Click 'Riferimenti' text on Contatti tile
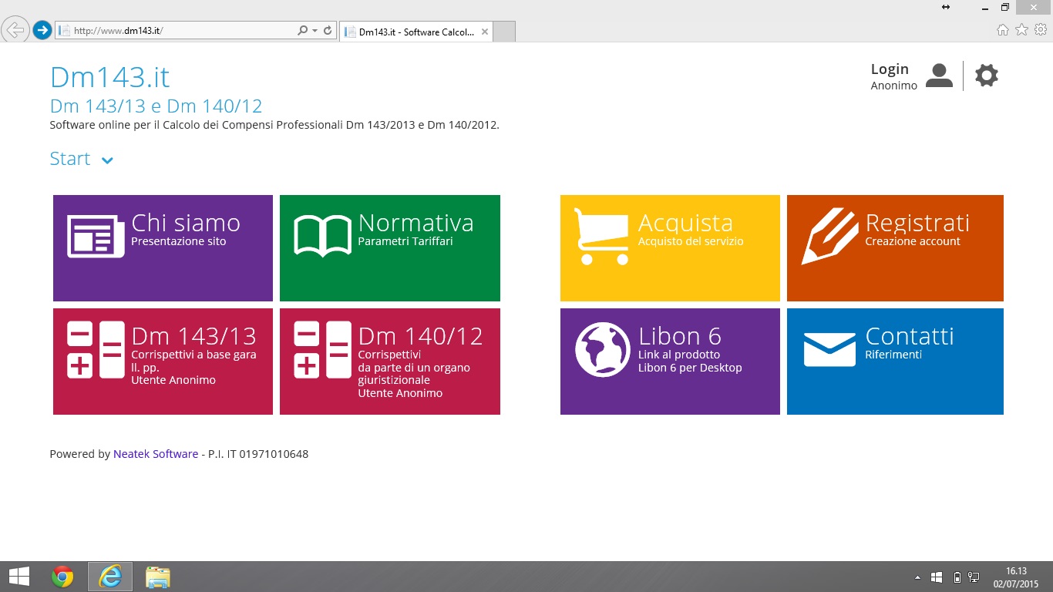This screenshot has width=1053, height=592. [893, 355]
